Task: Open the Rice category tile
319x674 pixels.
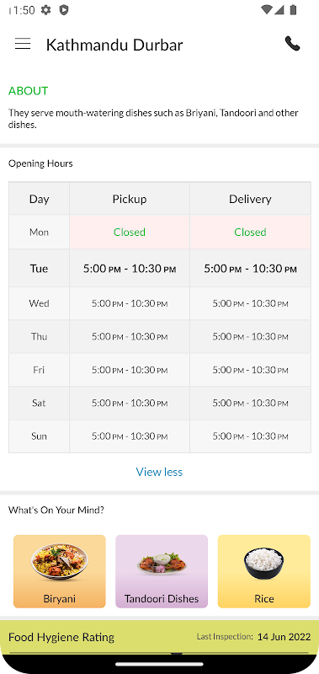Action: [264, 571]
